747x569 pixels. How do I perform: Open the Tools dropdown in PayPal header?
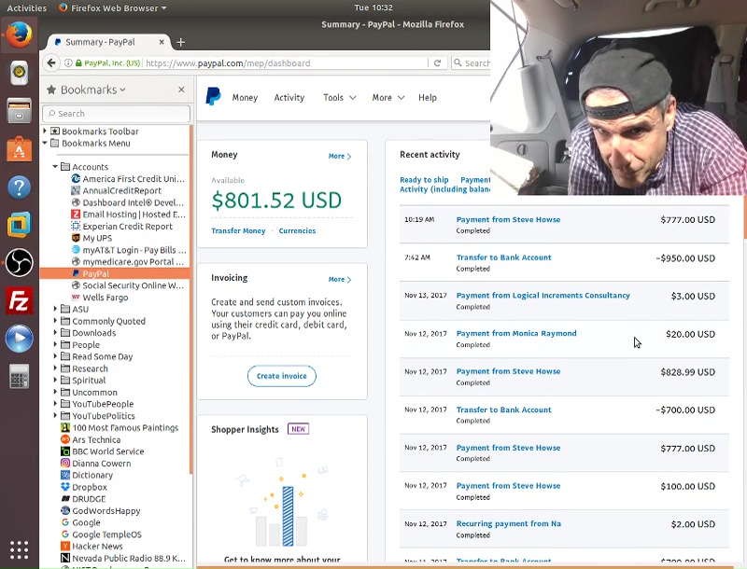340,98
